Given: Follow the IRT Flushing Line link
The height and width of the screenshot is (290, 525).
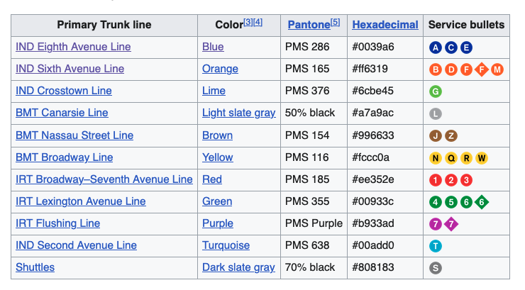Looking at the screenshot, I should point(57,223).
